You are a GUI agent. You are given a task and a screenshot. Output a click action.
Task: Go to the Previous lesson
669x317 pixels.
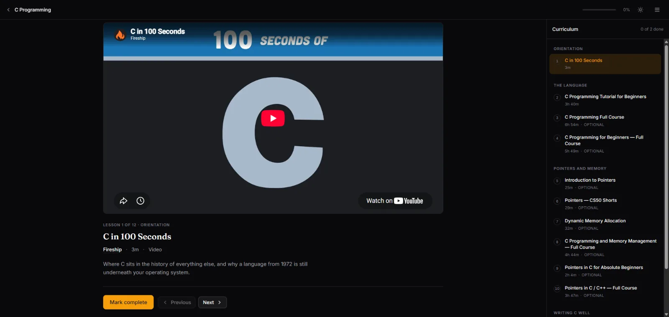pyautogui.click(x=177, y=302)
